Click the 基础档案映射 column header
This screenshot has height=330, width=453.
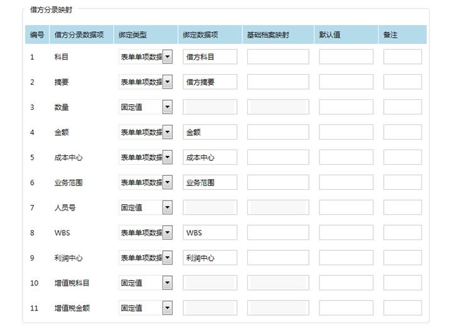click(268, 35)
